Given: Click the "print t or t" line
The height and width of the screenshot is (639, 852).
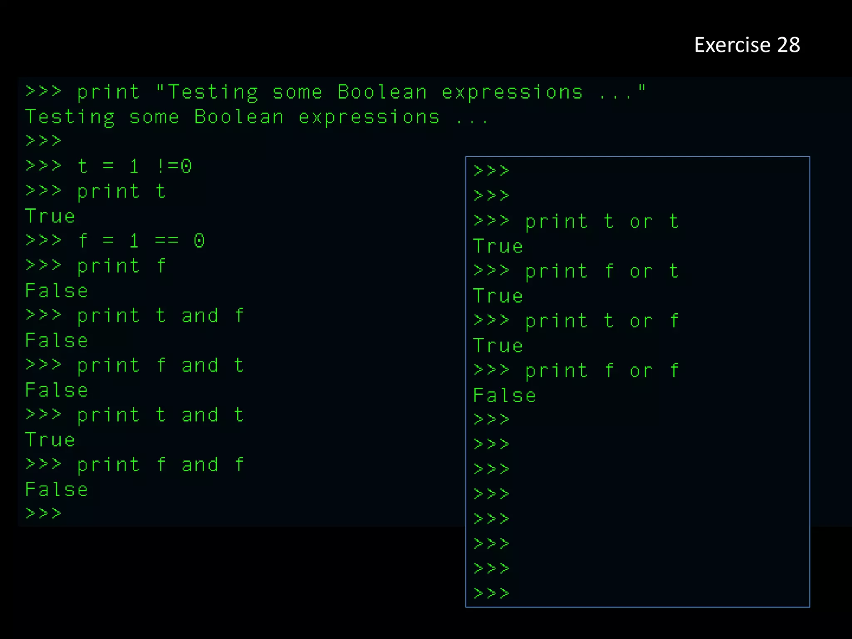Looking at the screenshot, I should tap(576, 221).
